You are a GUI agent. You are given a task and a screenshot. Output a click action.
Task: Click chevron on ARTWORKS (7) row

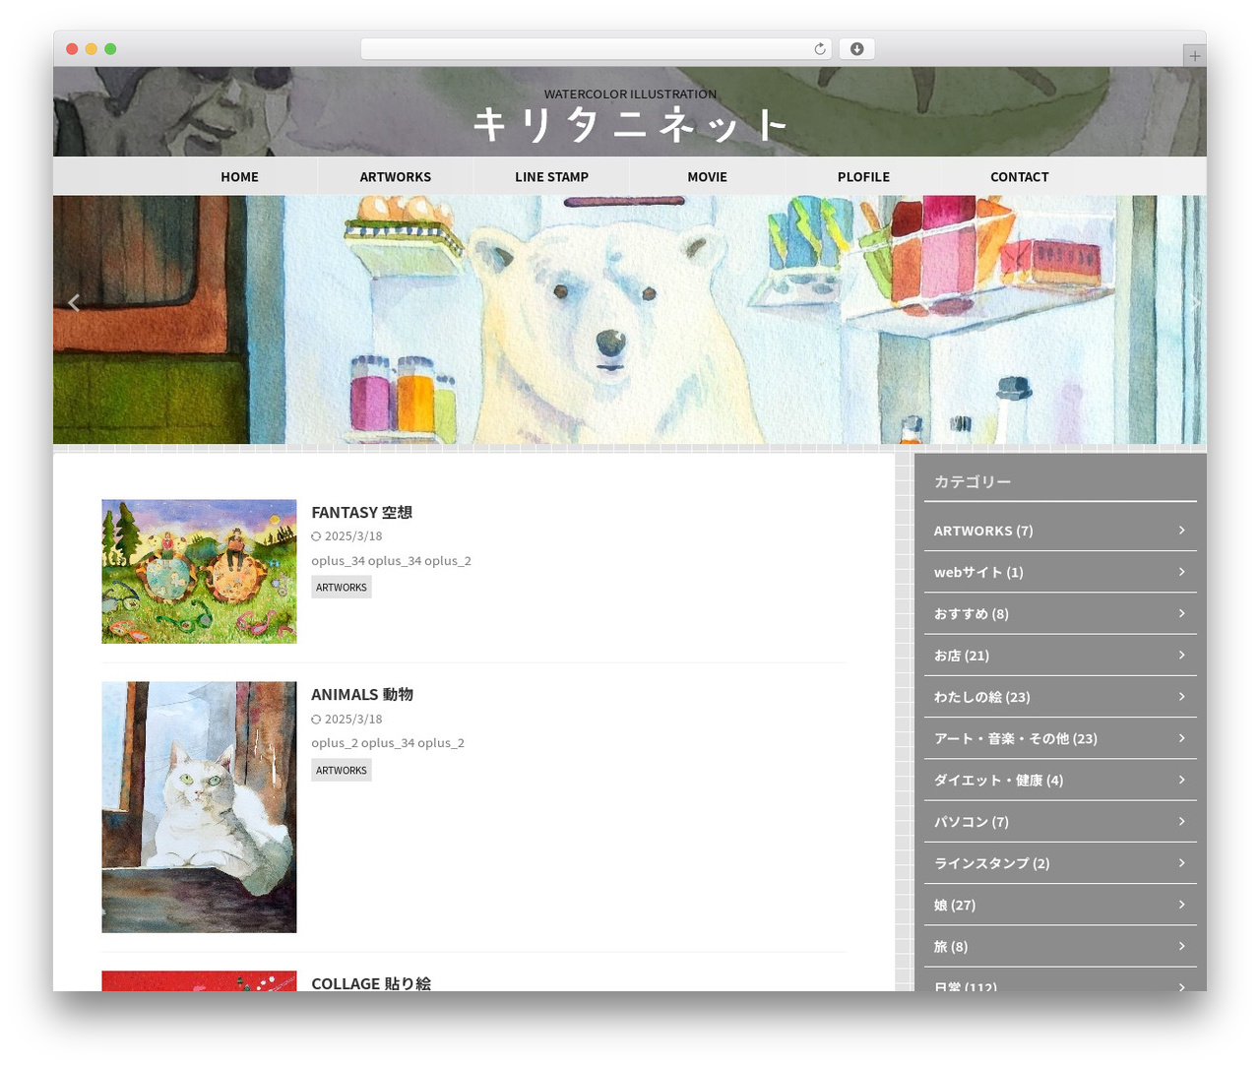coord(1181,530)
